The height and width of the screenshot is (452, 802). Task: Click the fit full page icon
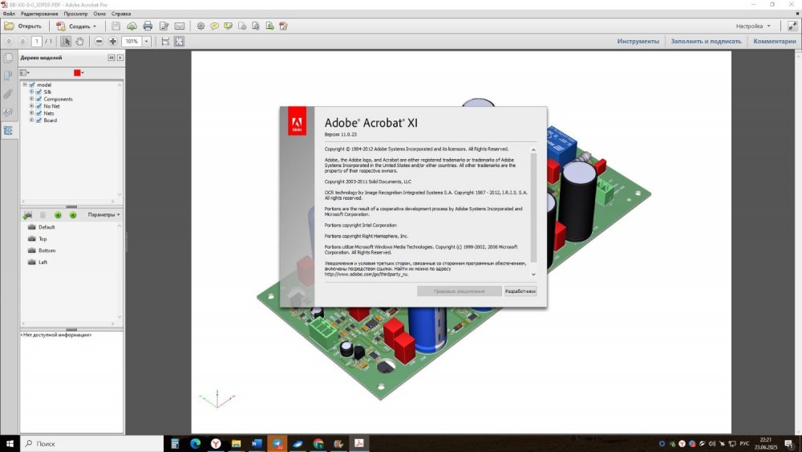pyautogui.click(x=180, y=41)
